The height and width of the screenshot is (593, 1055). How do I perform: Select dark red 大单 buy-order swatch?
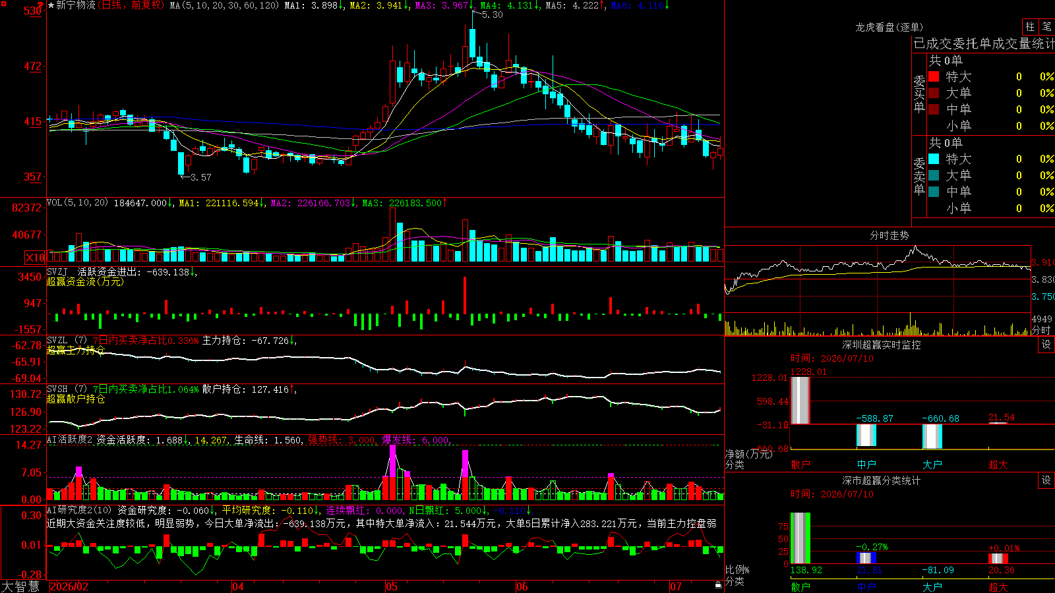tap(934, 93)
